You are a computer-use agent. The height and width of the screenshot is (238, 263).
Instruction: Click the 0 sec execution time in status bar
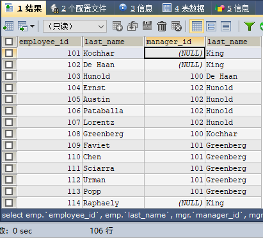click(x=22, y=231)
